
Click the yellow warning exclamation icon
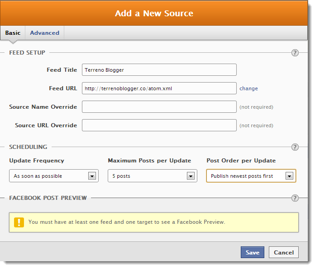click(x=19, y=222)
